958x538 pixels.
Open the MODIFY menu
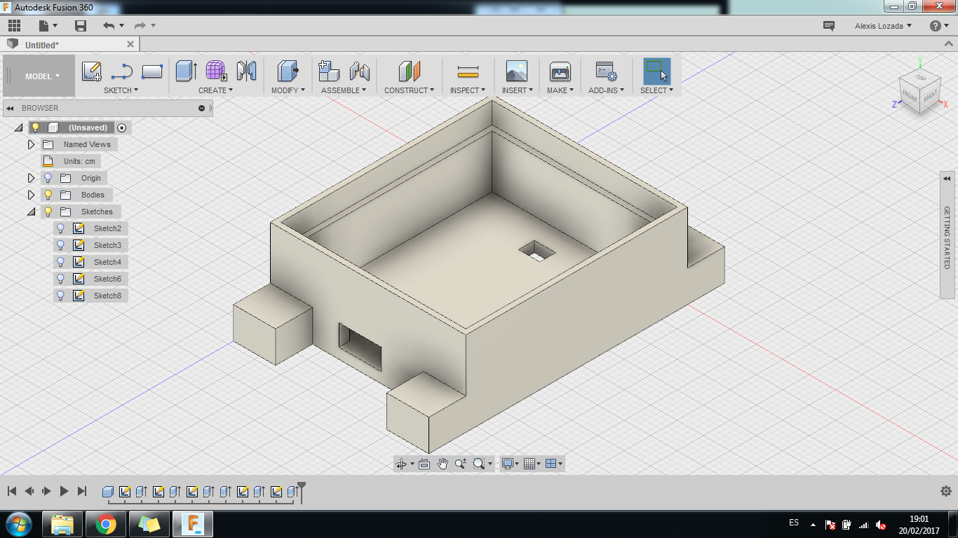pos(288,90)
